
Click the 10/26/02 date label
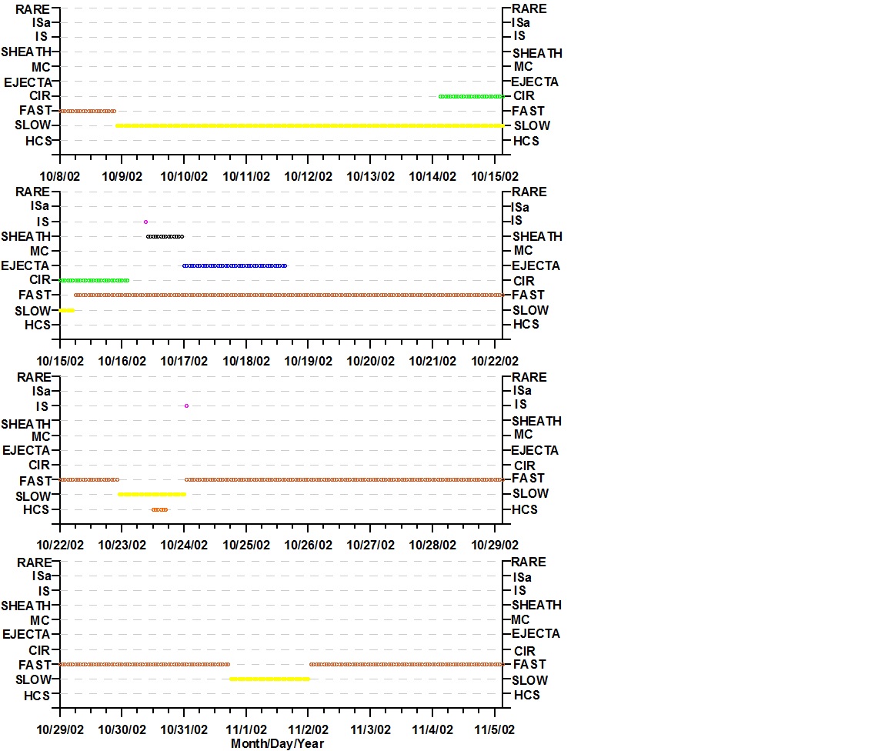(x=308, y=545)
